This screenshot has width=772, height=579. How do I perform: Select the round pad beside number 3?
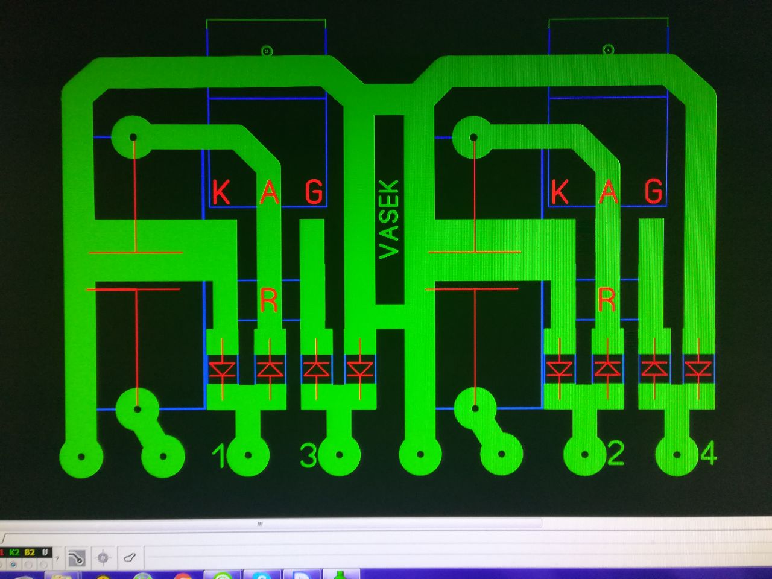[339, 455]
